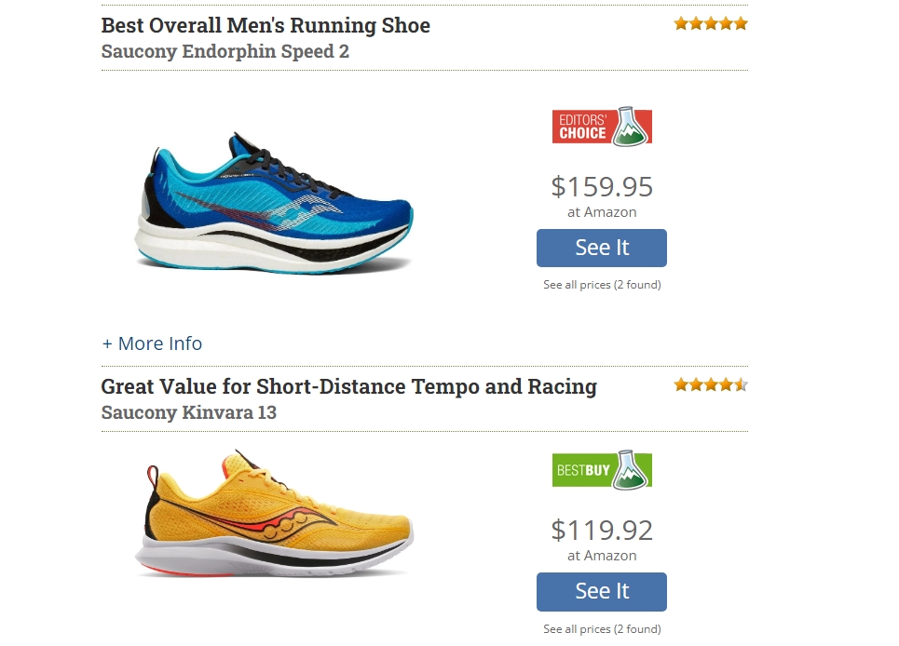Viewport: 899px width, 646px height.
Task: Click Great Value for Short-Distance Tempo heading
Action: pos(348,386)
